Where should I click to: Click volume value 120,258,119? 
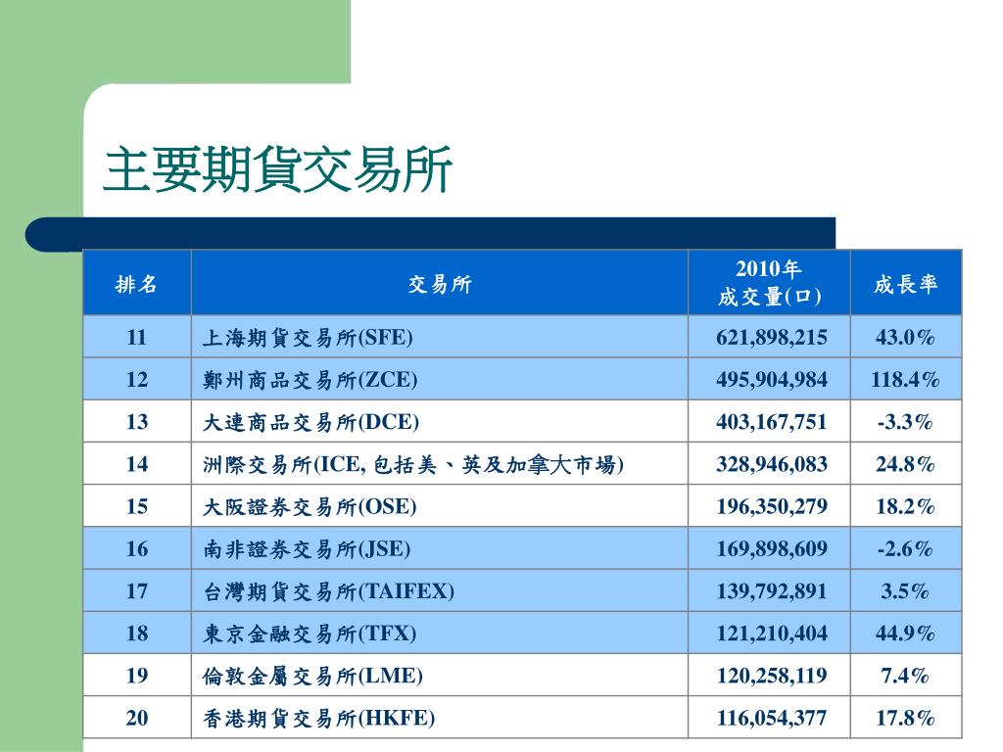tap(772, 675)
